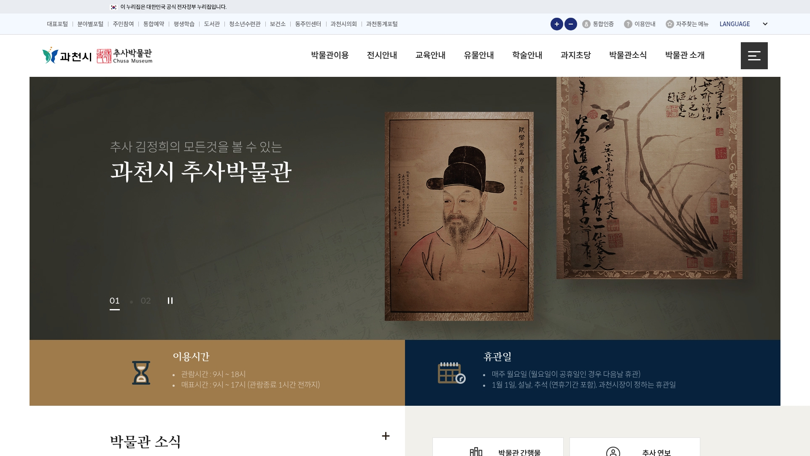Open the hamburger full menu button
Image resolution: width=810 pixels, height=456 pixels.
(754, 56)
